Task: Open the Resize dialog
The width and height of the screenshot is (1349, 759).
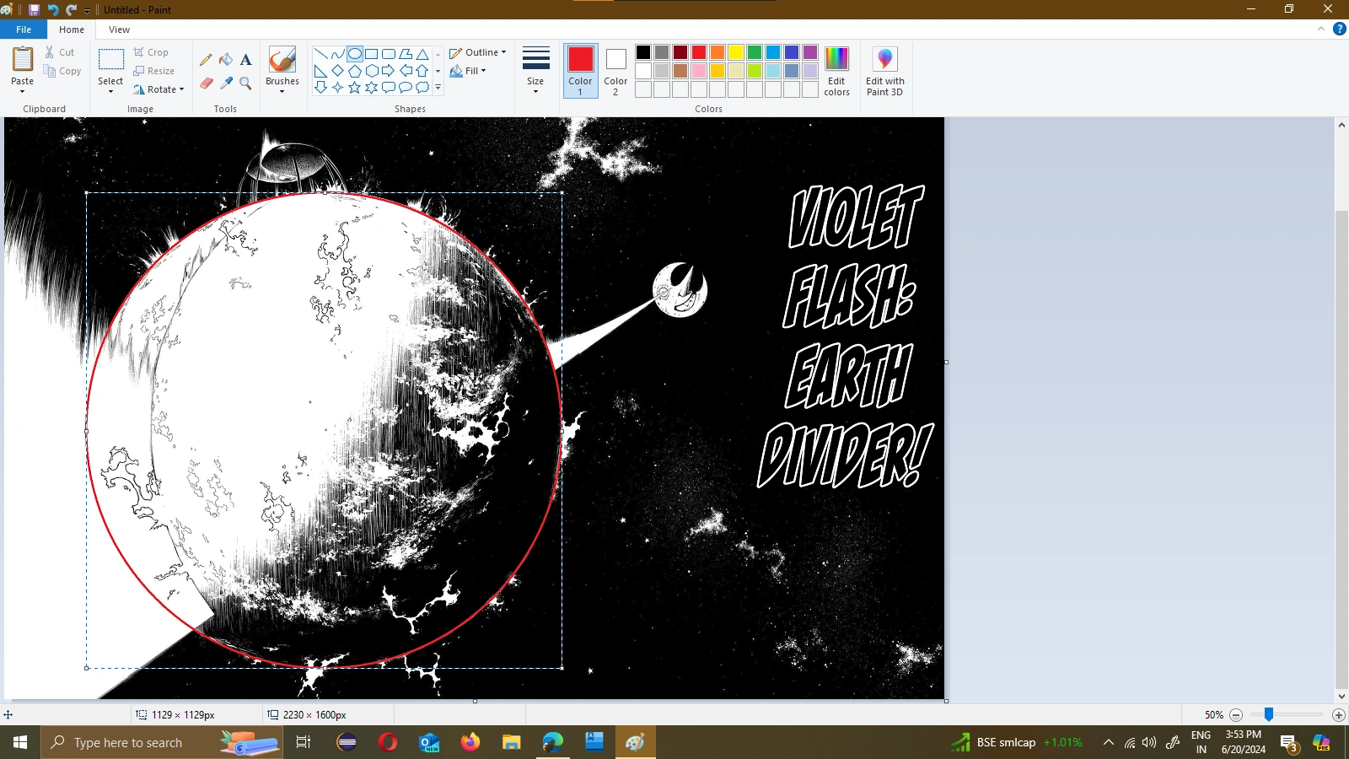Action: [x=154, y=71]
